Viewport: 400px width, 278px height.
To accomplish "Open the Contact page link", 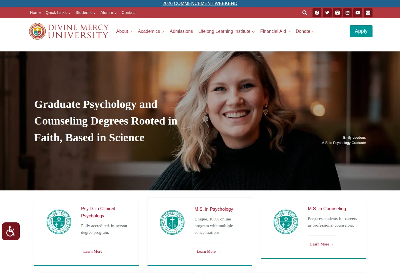I will 129,13.
